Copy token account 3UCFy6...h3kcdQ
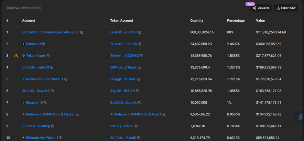This screenshot has height=141, width=304. (x=139, y=138)
